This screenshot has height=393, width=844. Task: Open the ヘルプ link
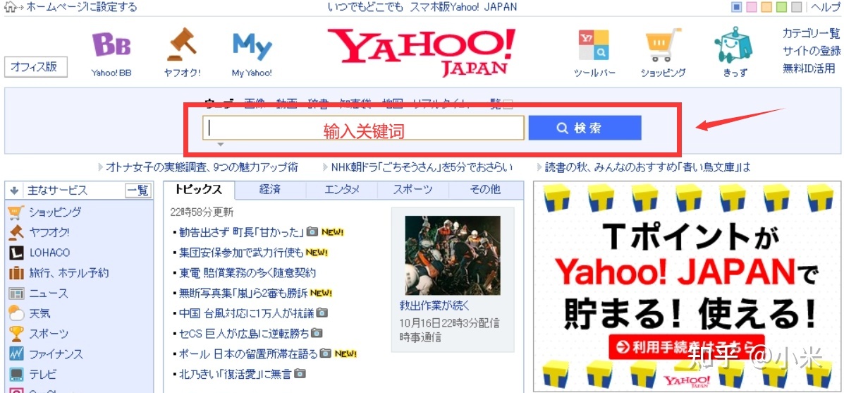point(825,8)
